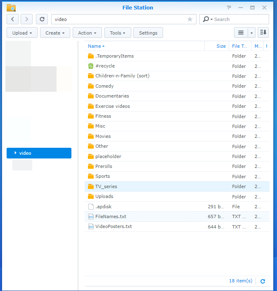277x291 pixels.
Task: Open the sort order icon
Action: coord(263,33)
